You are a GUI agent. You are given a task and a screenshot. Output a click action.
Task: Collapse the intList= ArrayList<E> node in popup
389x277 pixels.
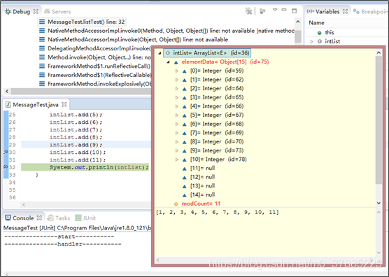point(160,53)
